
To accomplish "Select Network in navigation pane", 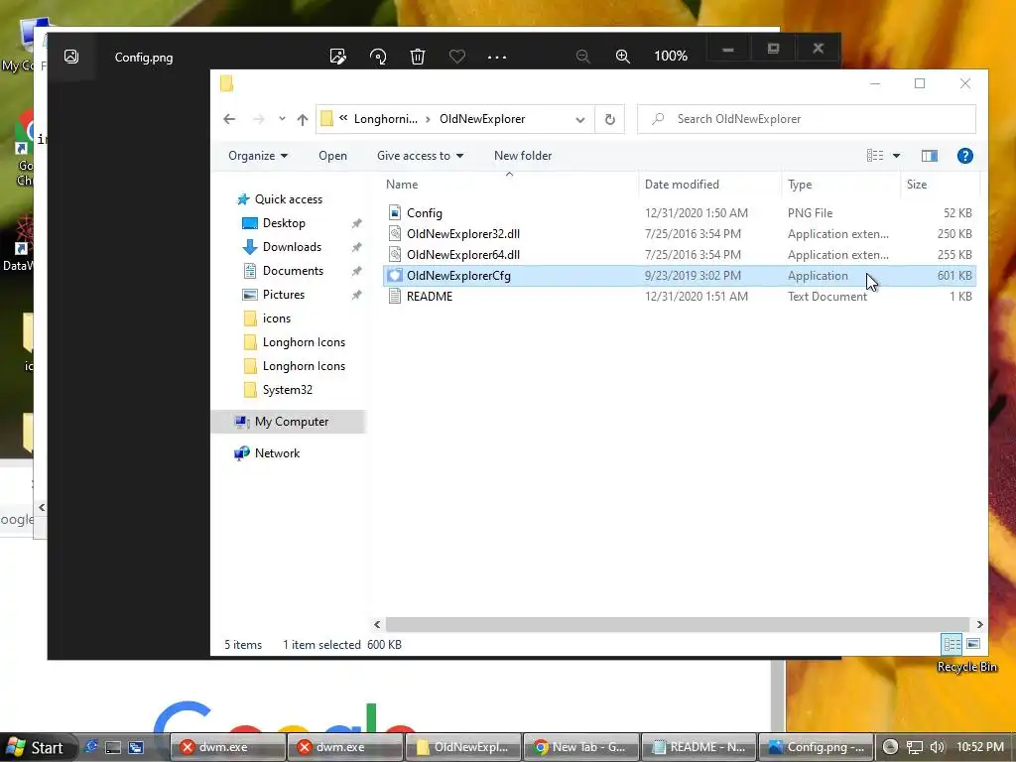I will tap(277, 452).
